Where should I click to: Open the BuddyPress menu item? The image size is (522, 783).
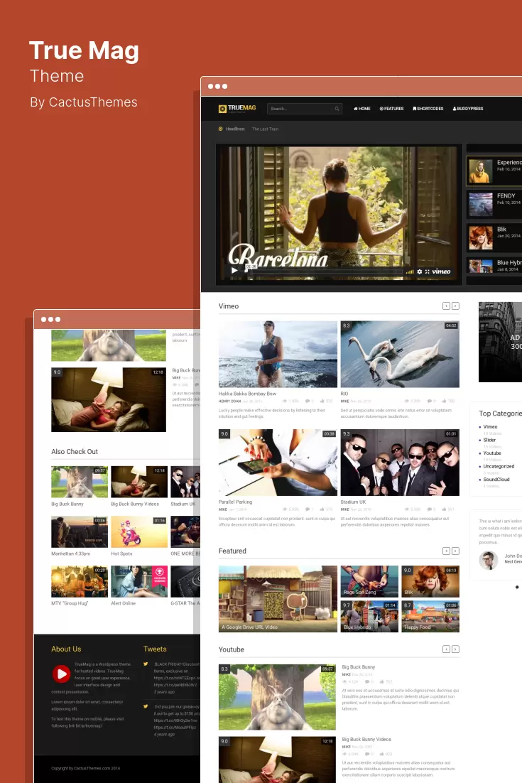467,109
